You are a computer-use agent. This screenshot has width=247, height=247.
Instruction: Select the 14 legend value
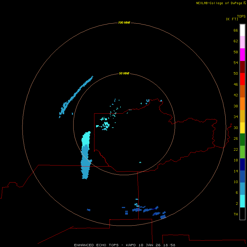(236, 171)
